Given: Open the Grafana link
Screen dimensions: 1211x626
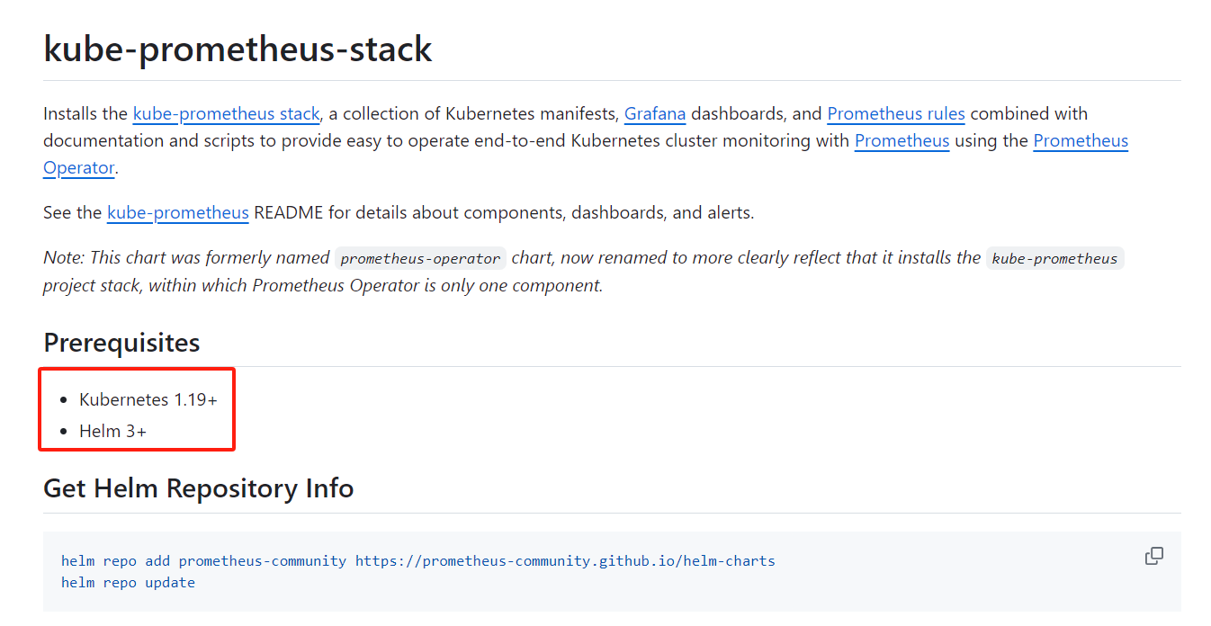Looking at the screenshot, I should coord(654,114).
